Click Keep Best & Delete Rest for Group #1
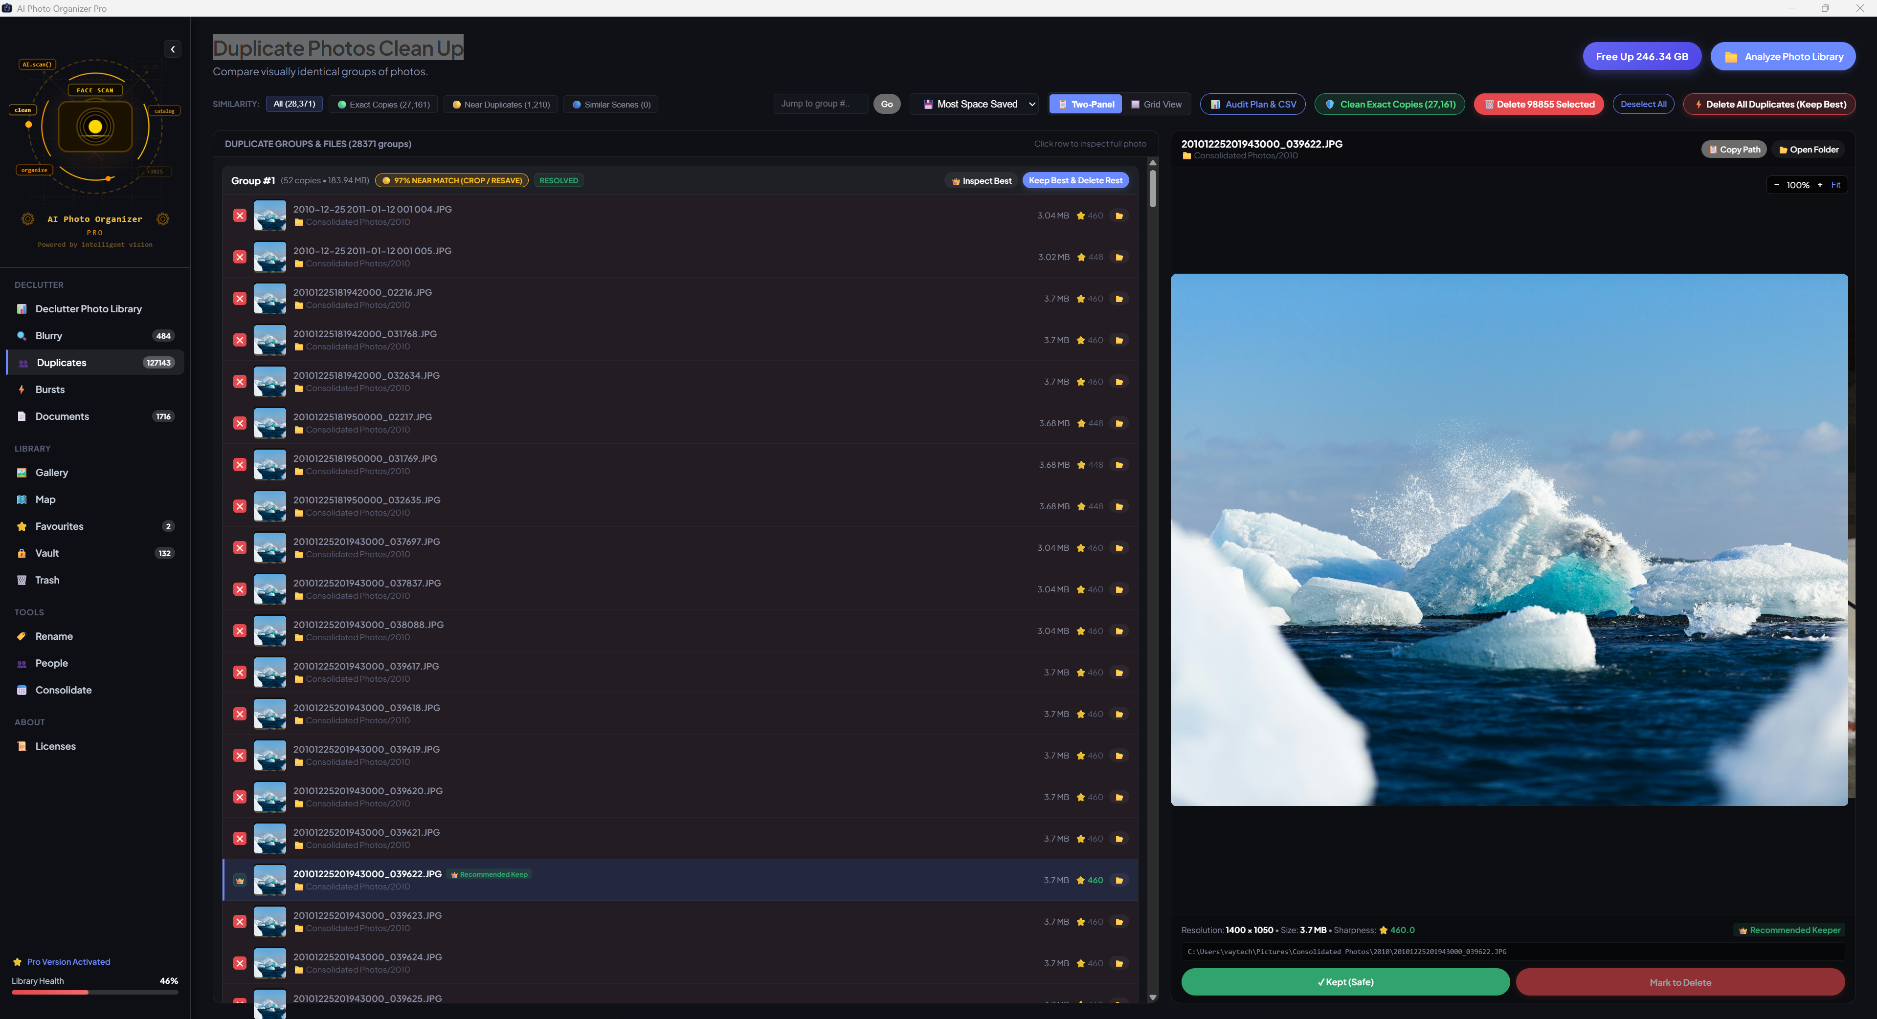This screenshot has width=1877, height=1019. [x=1075, y=181]
